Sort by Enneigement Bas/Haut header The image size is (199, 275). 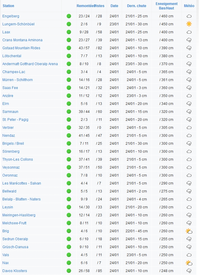pyautogui.click(x=167, y=6)
